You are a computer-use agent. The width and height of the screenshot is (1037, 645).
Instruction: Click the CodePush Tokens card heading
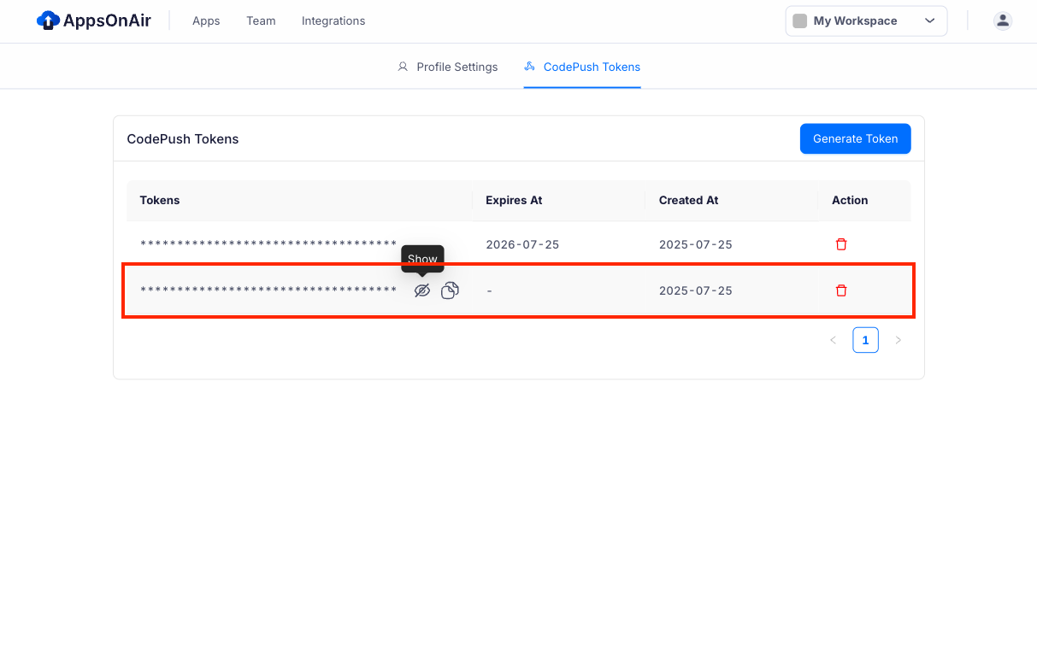point(183,138)
